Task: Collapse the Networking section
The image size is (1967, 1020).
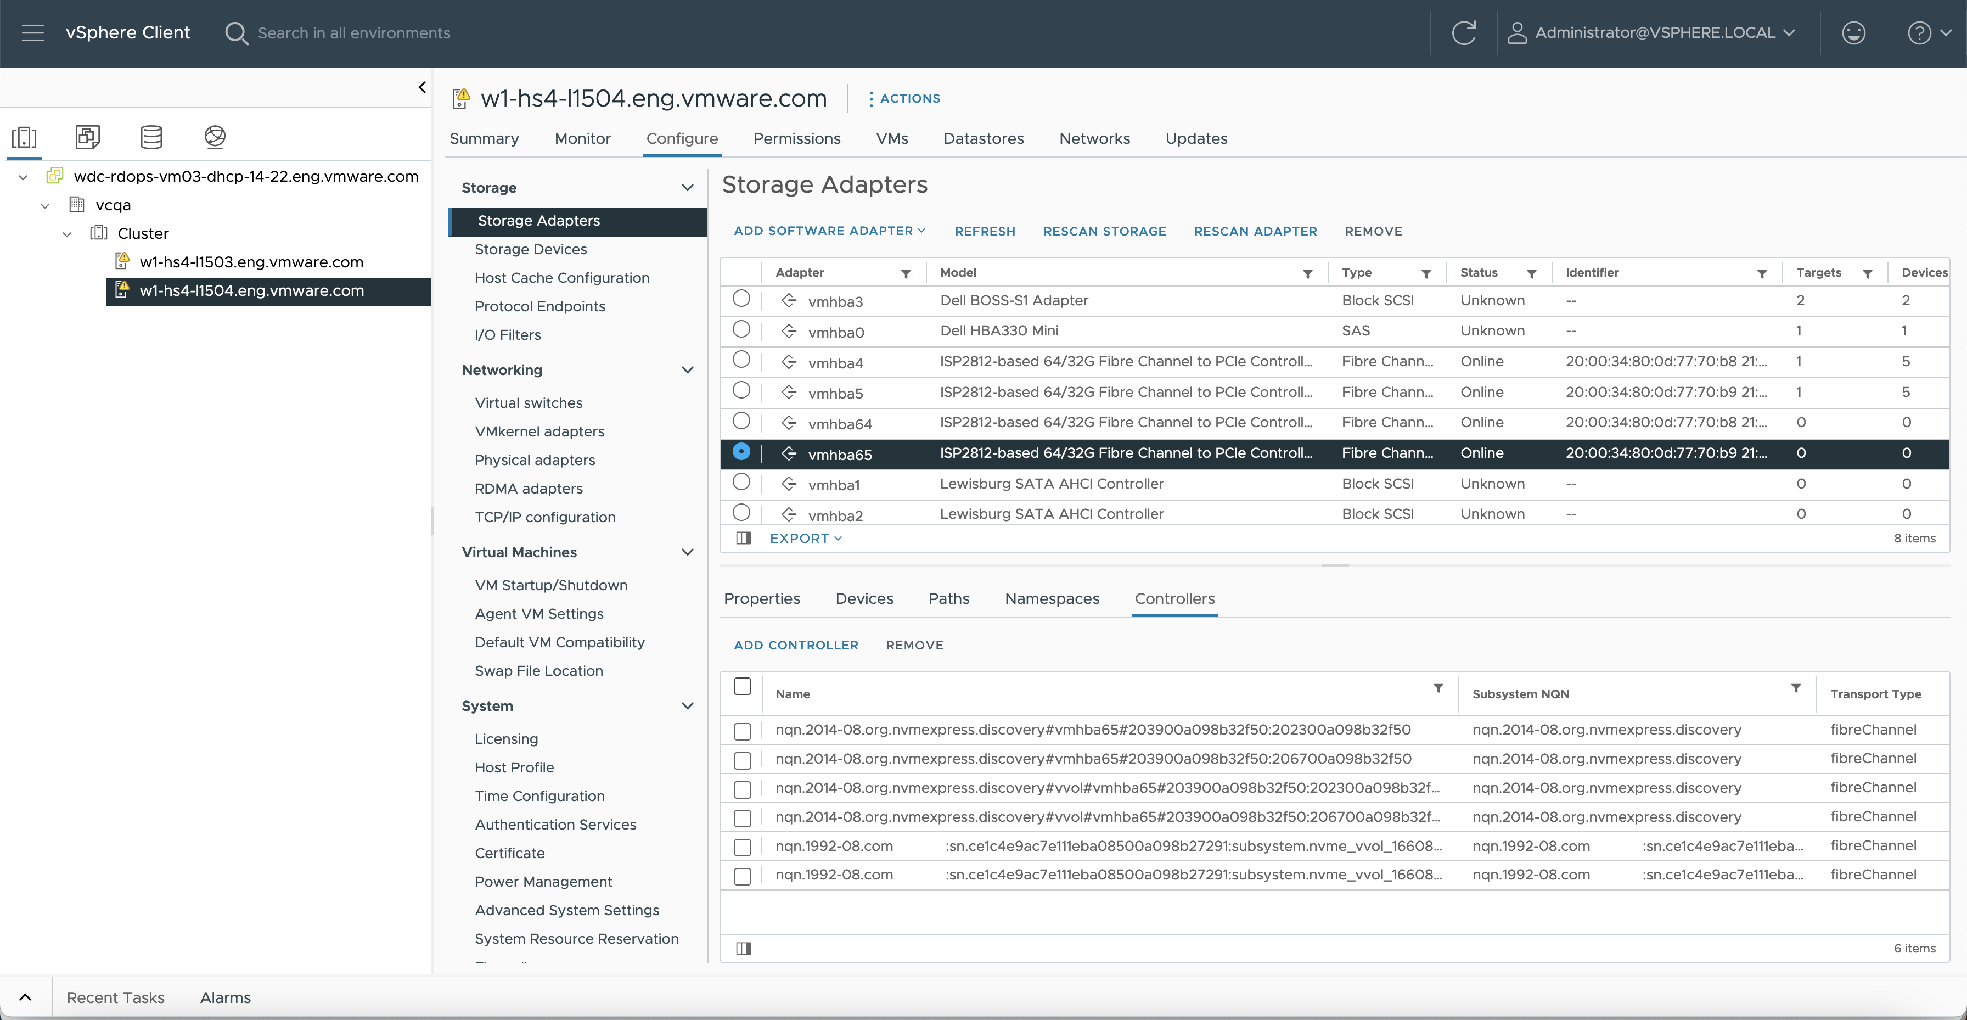Action: point(687,370)
